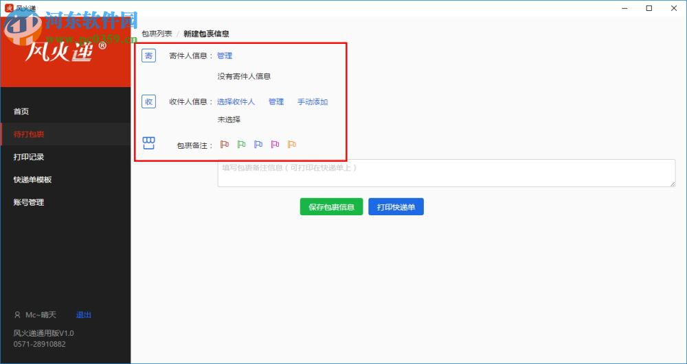Focus the package remark text box

[447, 173]
